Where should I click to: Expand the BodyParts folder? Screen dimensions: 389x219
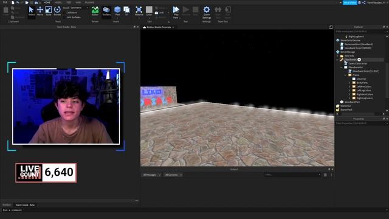(350, 83)
